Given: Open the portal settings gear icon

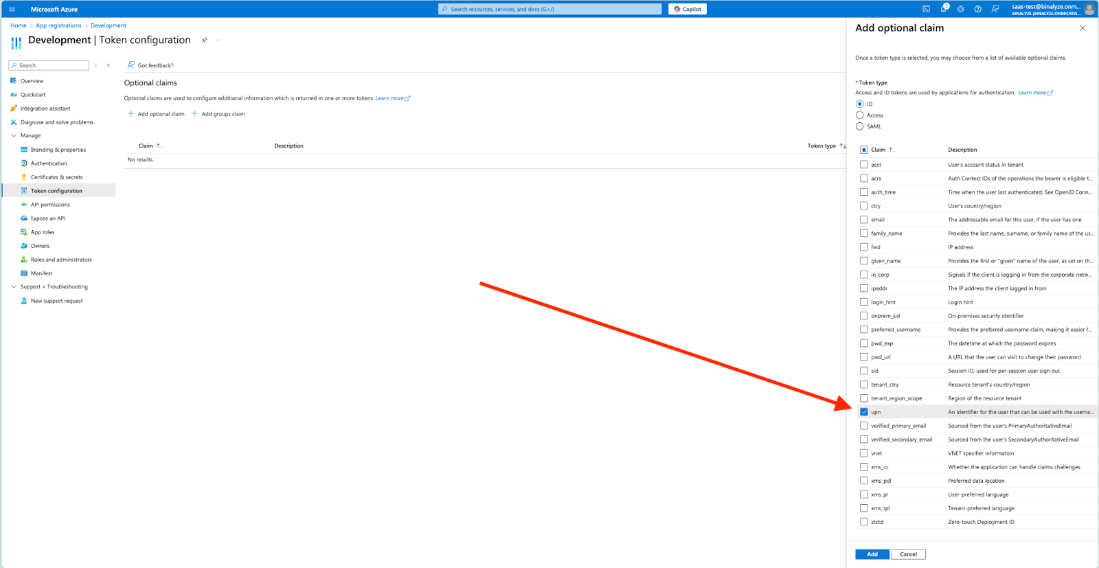Looking at the screenshot, I should click(x=960, y=9).
